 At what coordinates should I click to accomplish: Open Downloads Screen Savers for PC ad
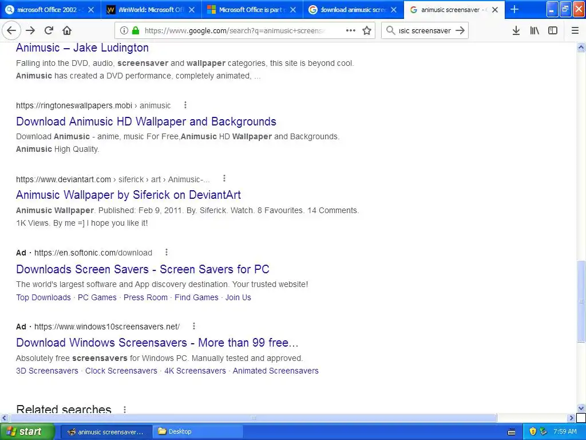tap(142, 269)
